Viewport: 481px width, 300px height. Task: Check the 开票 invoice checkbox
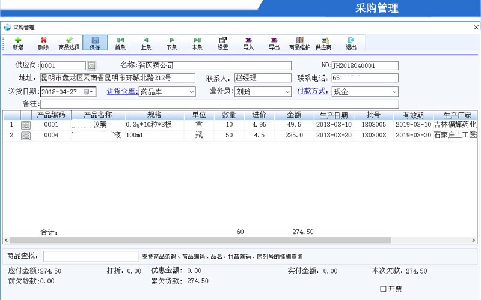click(383, 289)
